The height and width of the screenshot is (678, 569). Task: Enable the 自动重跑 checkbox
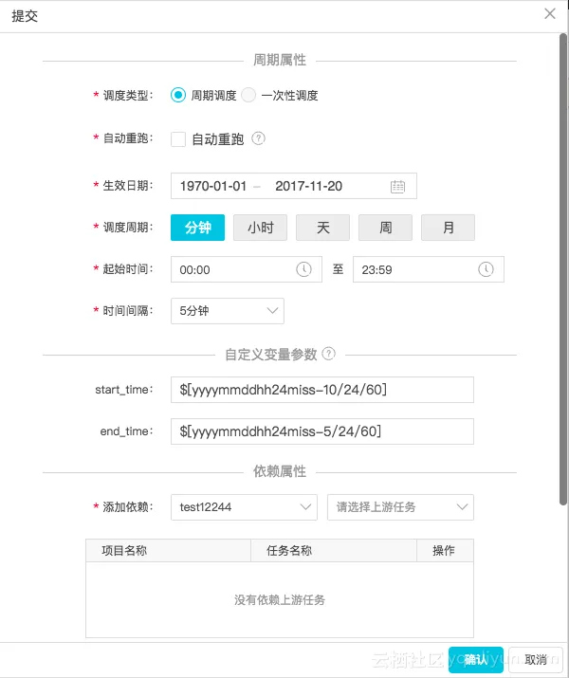tap(178, 139)
